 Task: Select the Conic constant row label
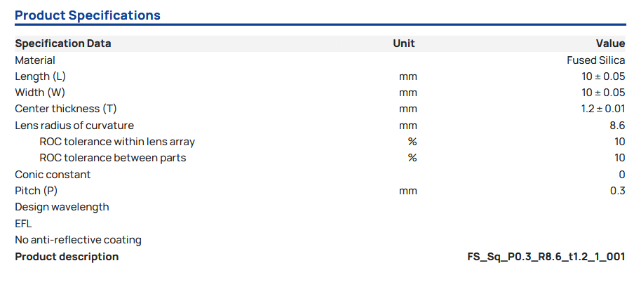[x=53, y=175]
